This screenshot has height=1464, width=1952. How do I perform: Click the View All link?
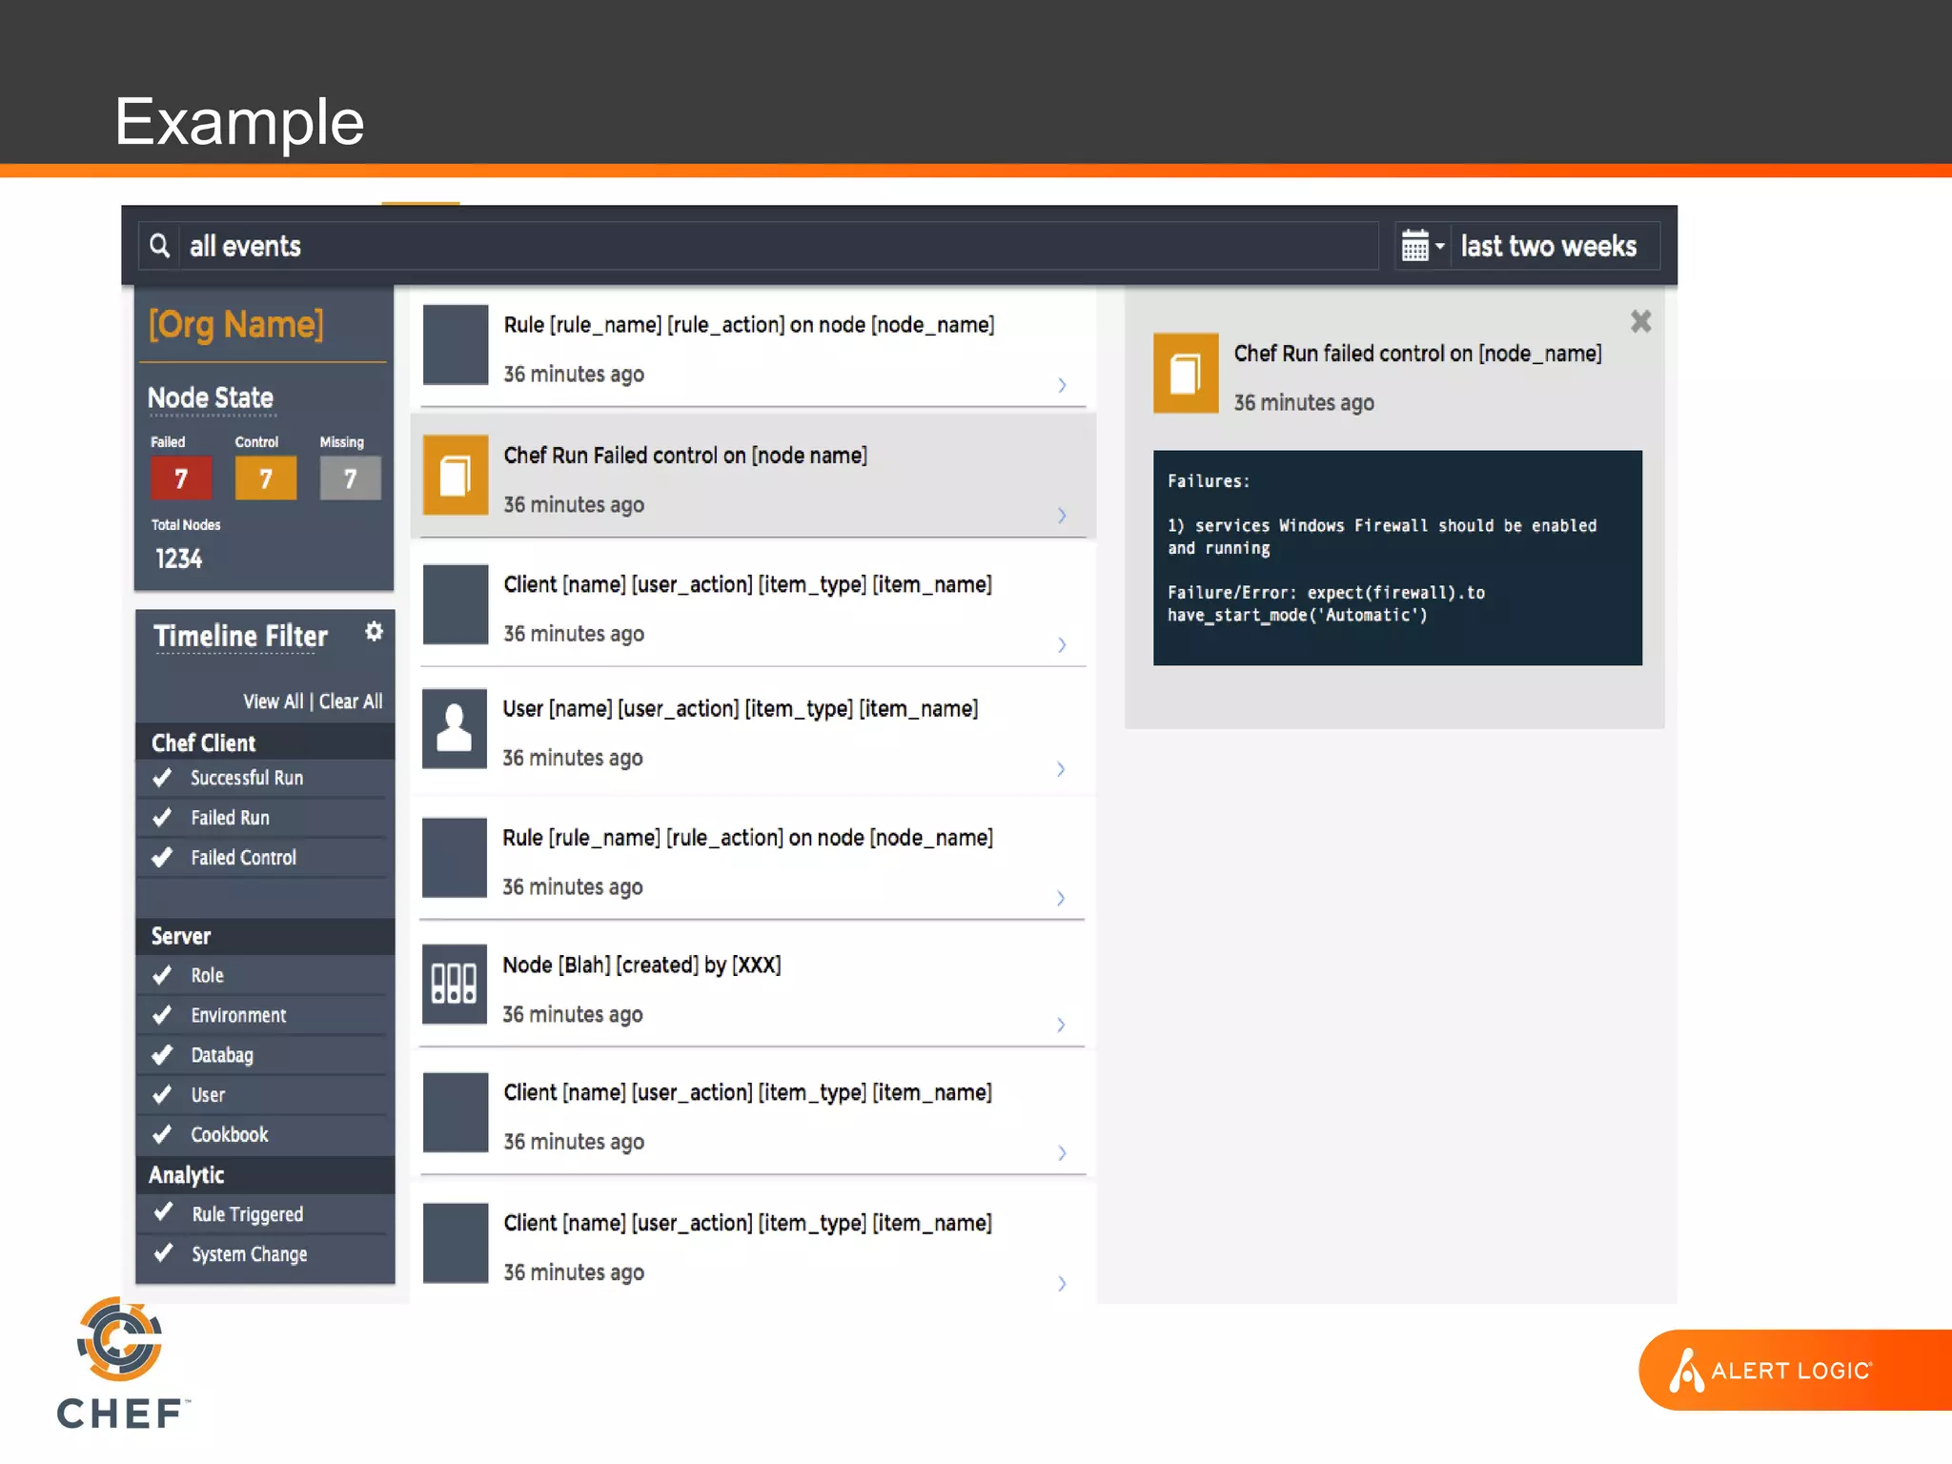click(x=273, y=701)
